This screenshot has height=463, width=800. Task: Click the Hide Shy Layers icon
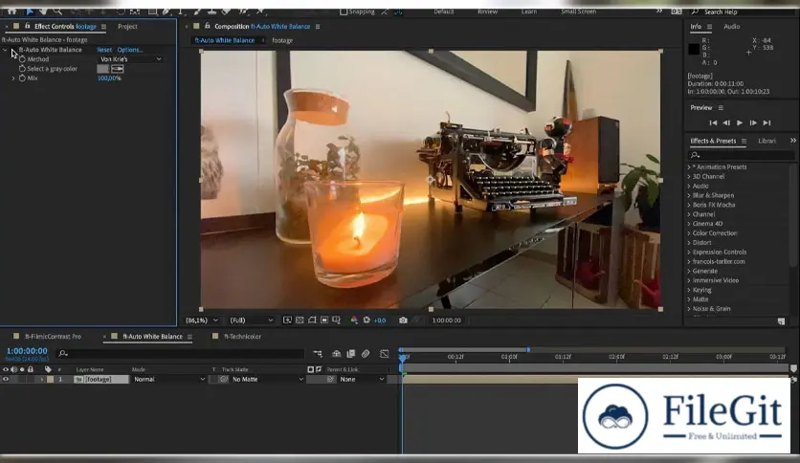336,353
